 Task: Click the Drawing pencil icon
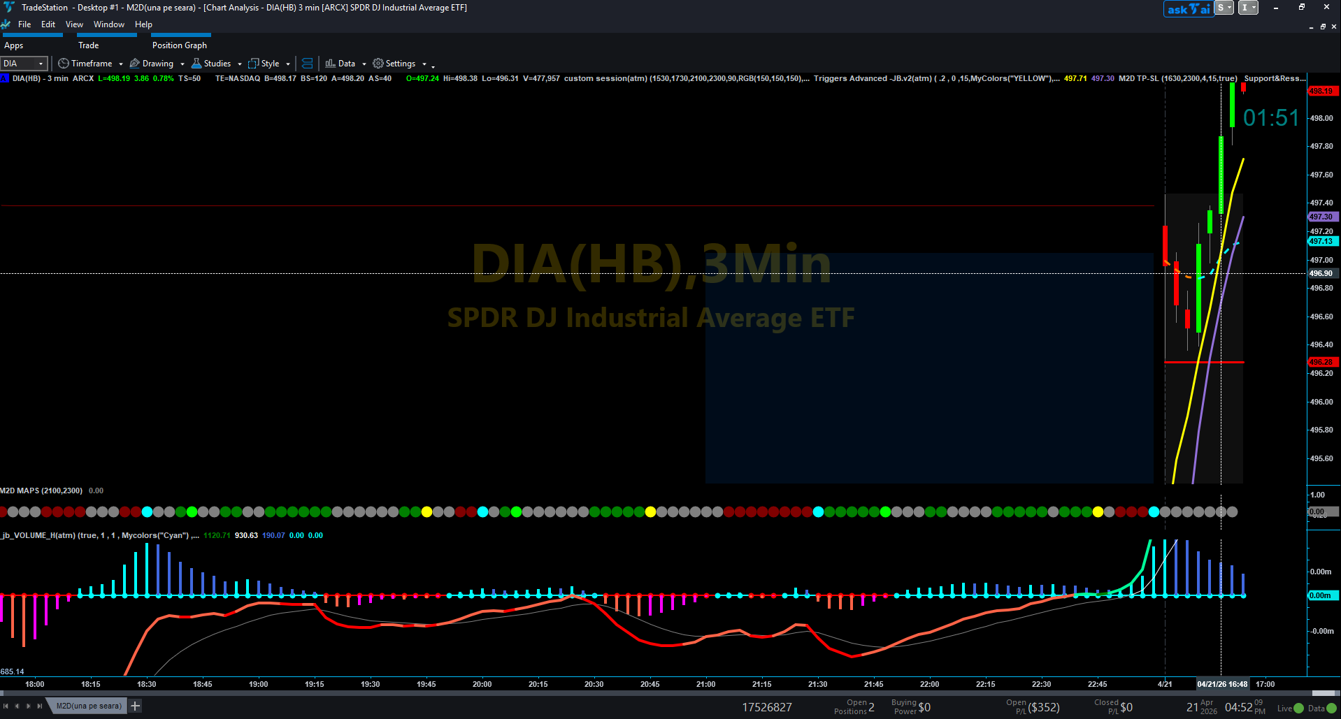(x=135, y=64)
